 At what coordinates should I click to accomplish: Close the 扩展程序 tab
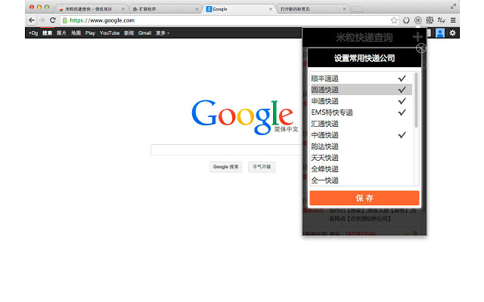pos(197,9)
